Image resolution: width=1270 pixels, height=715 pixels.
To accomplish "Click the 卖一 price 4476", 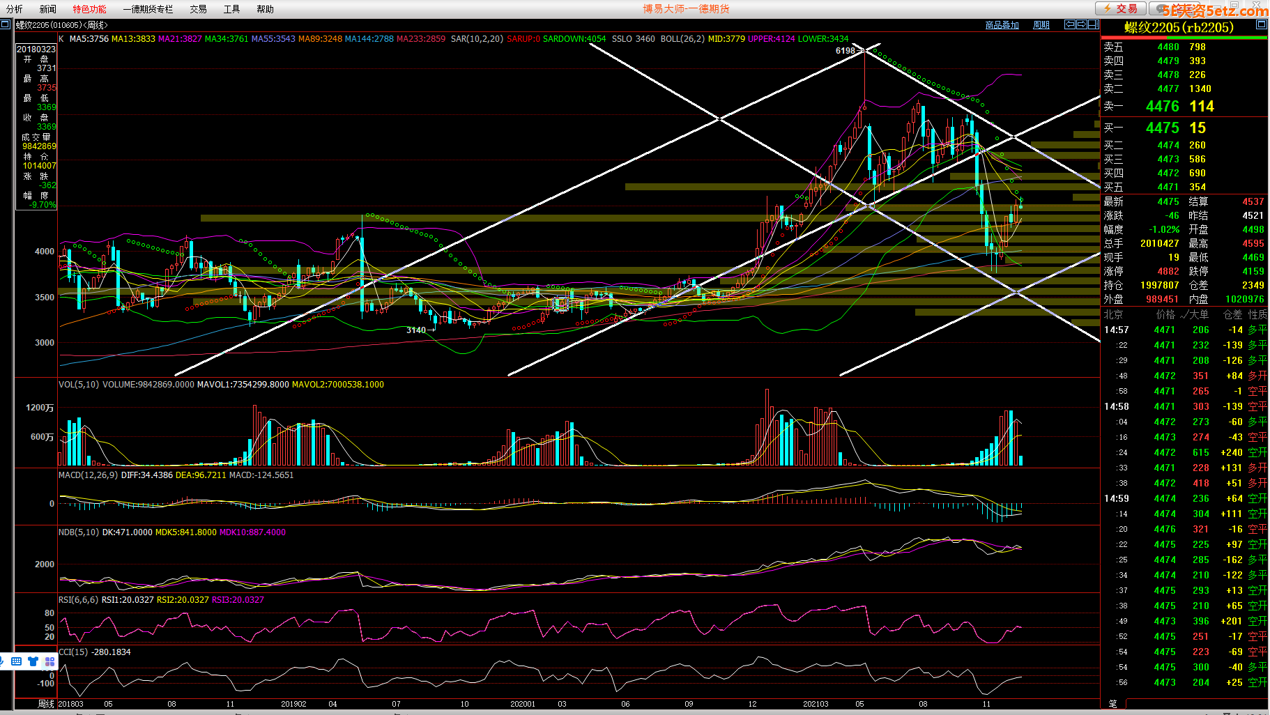I will point(1163,106).
